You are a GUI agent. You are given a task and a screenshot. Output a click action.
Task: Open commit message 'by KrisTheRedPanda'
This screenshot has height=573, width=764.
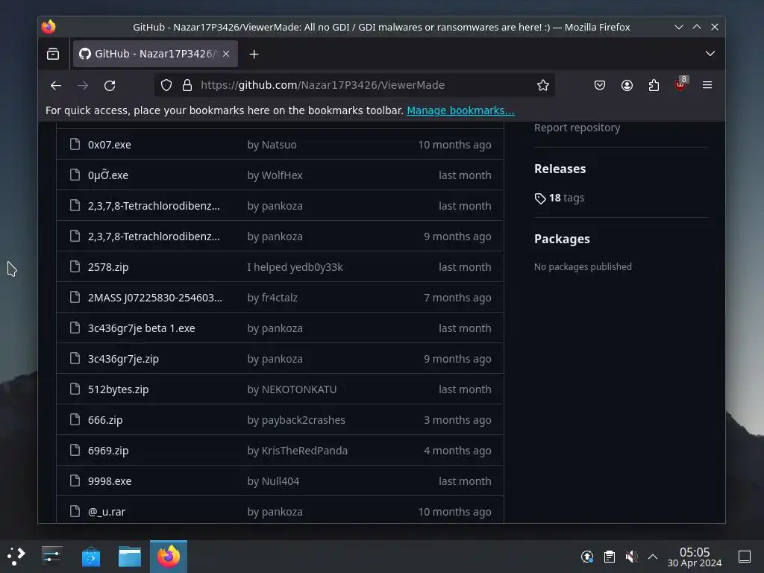point(297,451)
